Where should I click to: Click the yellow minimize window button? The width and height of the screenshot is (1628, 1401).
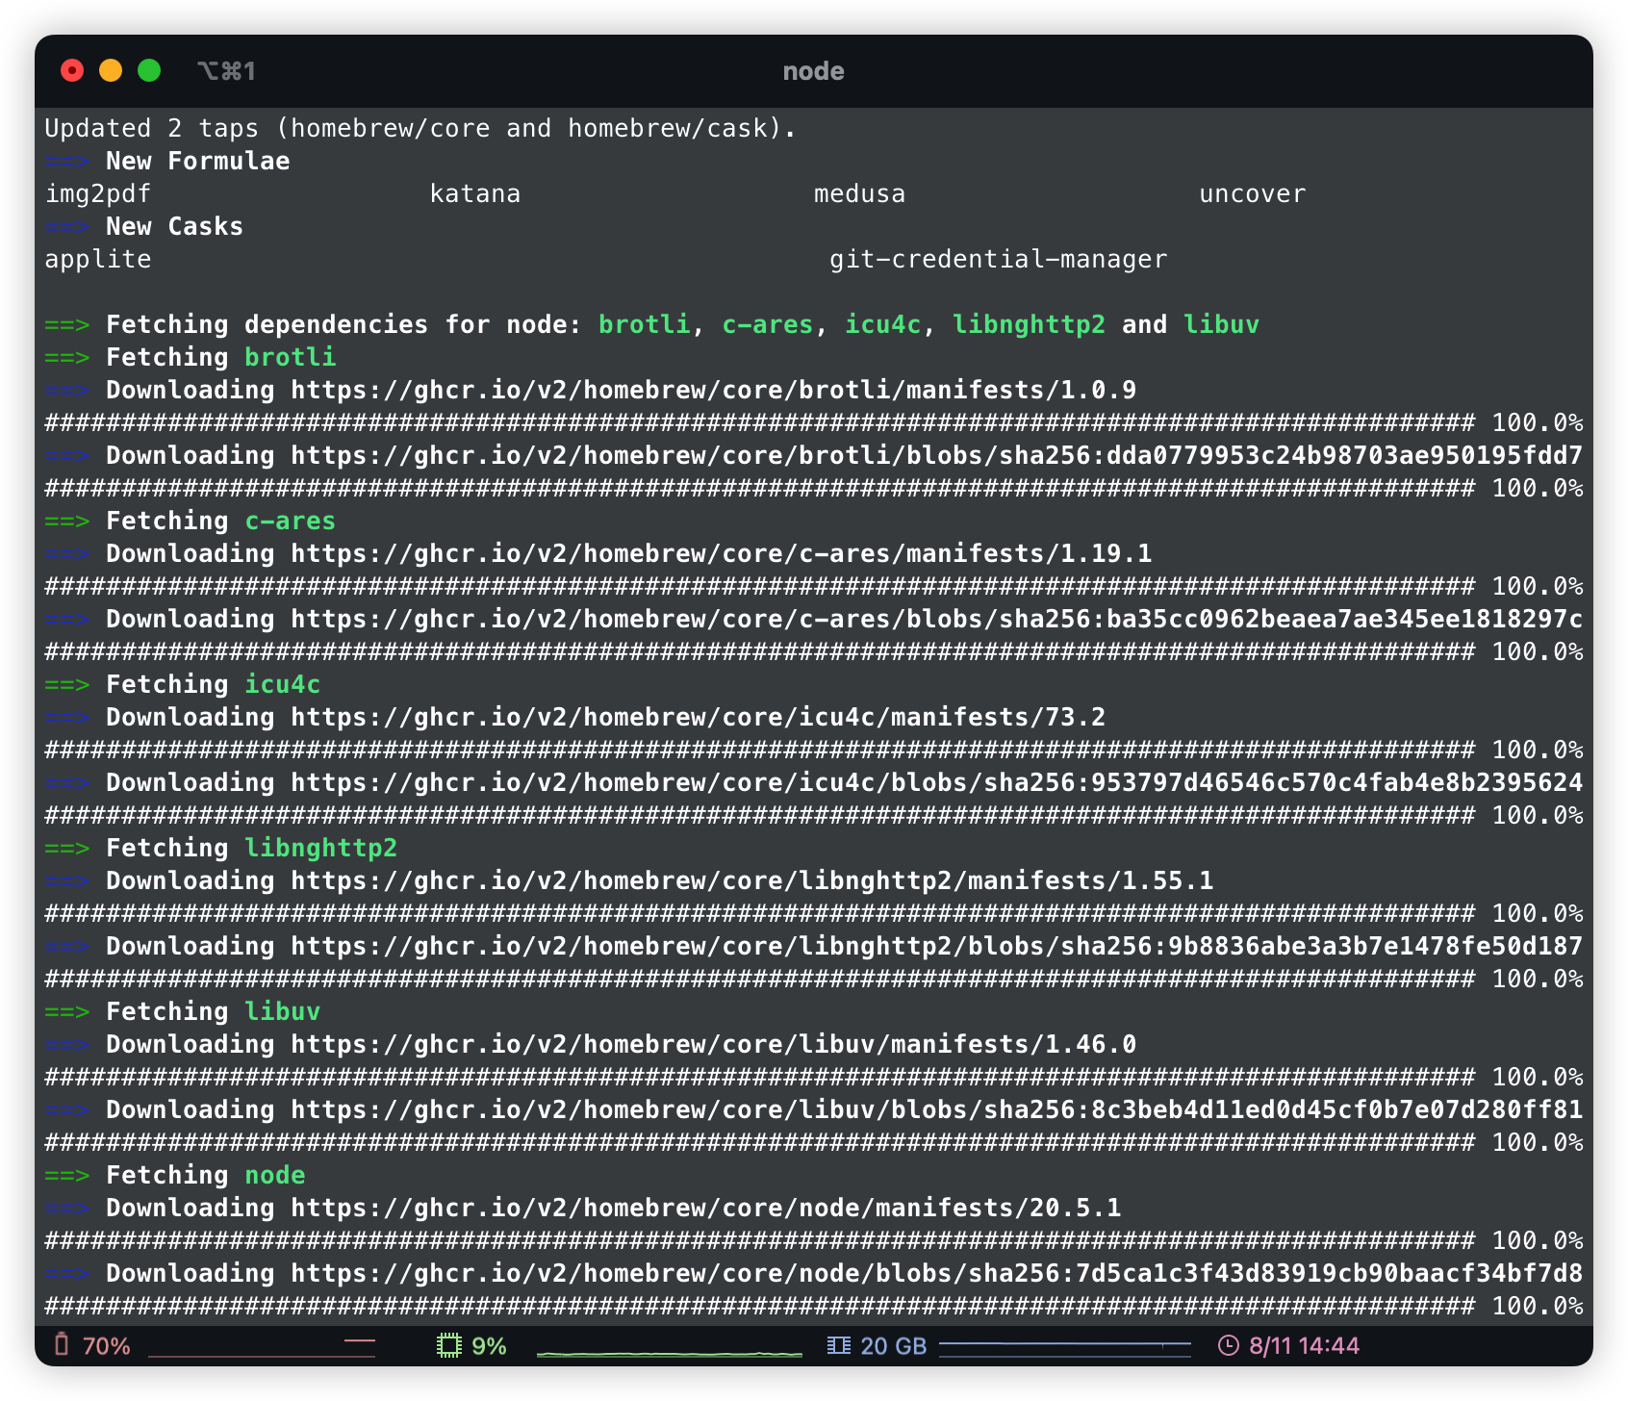pyautogui.click(x=111, y=70)
